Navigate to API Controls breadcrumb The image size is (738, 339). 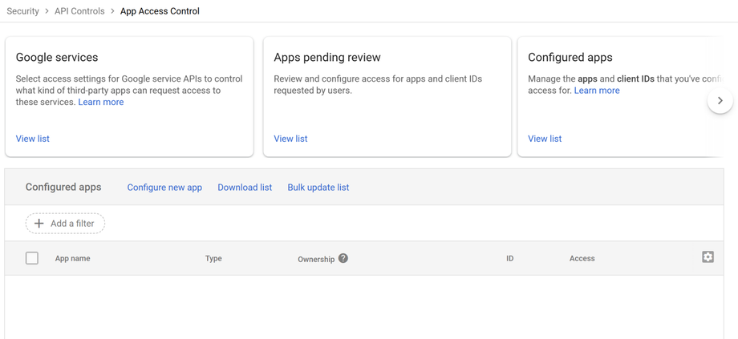79,11
